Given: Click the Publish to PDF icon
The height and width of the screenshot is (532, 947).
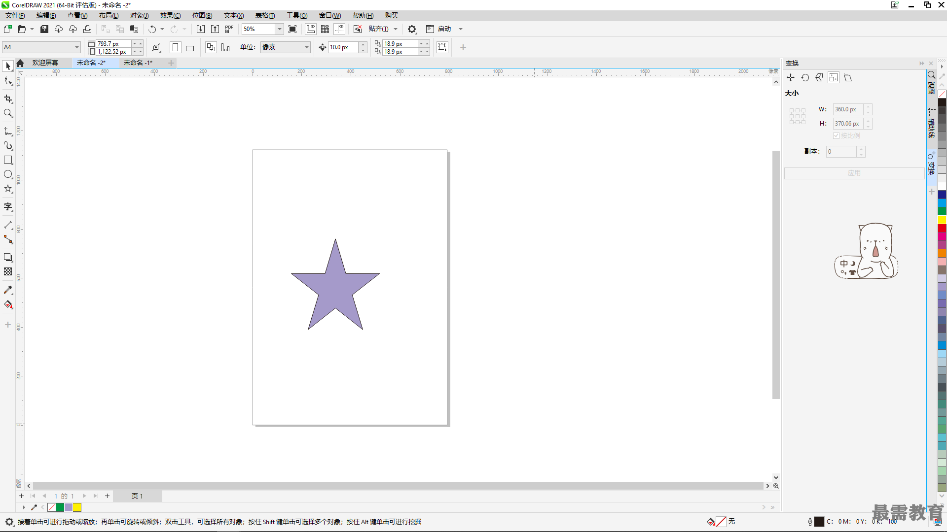Looking at the screenshot, I should coord(229,29).
